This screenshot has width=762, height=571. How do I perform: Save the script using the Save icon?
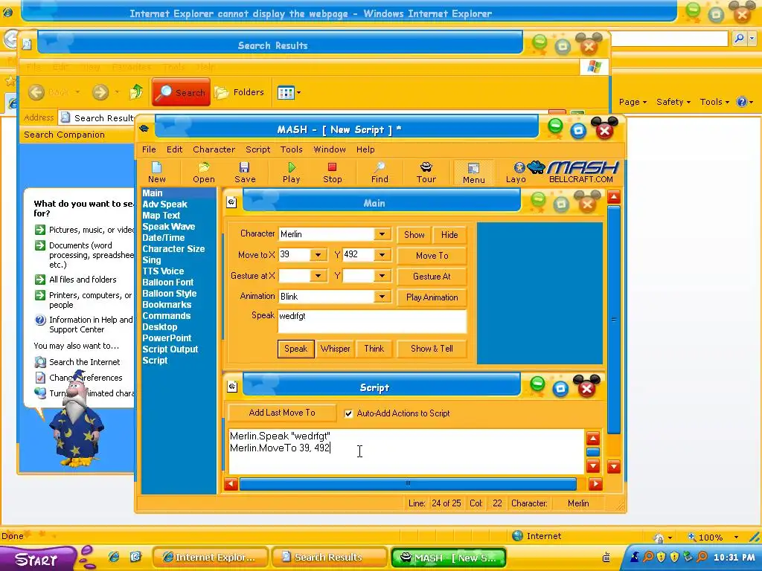(245, 172)
